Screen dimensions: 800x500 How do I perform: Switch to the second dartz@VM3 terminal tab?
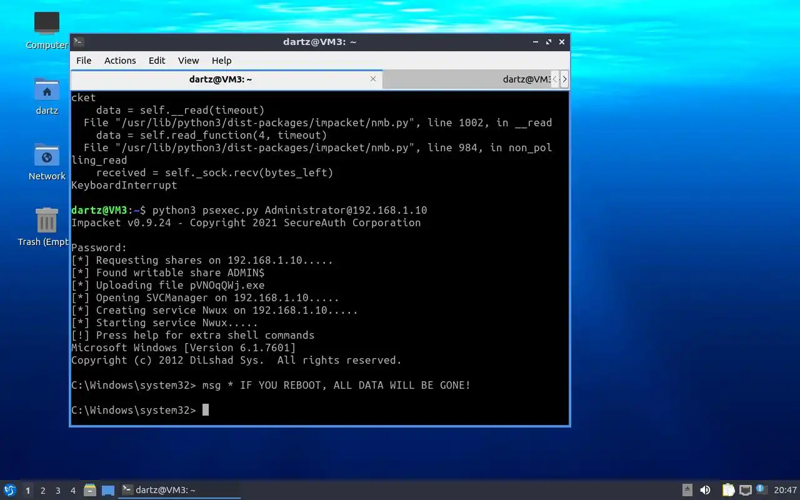point(467,79)
